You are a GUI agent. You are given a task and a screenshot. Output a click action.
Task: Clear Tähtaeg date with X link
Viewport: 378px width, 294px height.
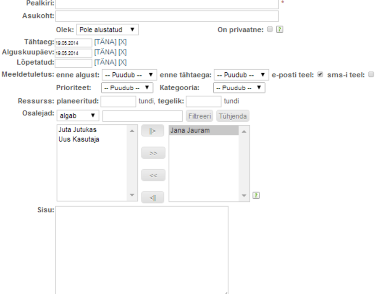(123, 42)
